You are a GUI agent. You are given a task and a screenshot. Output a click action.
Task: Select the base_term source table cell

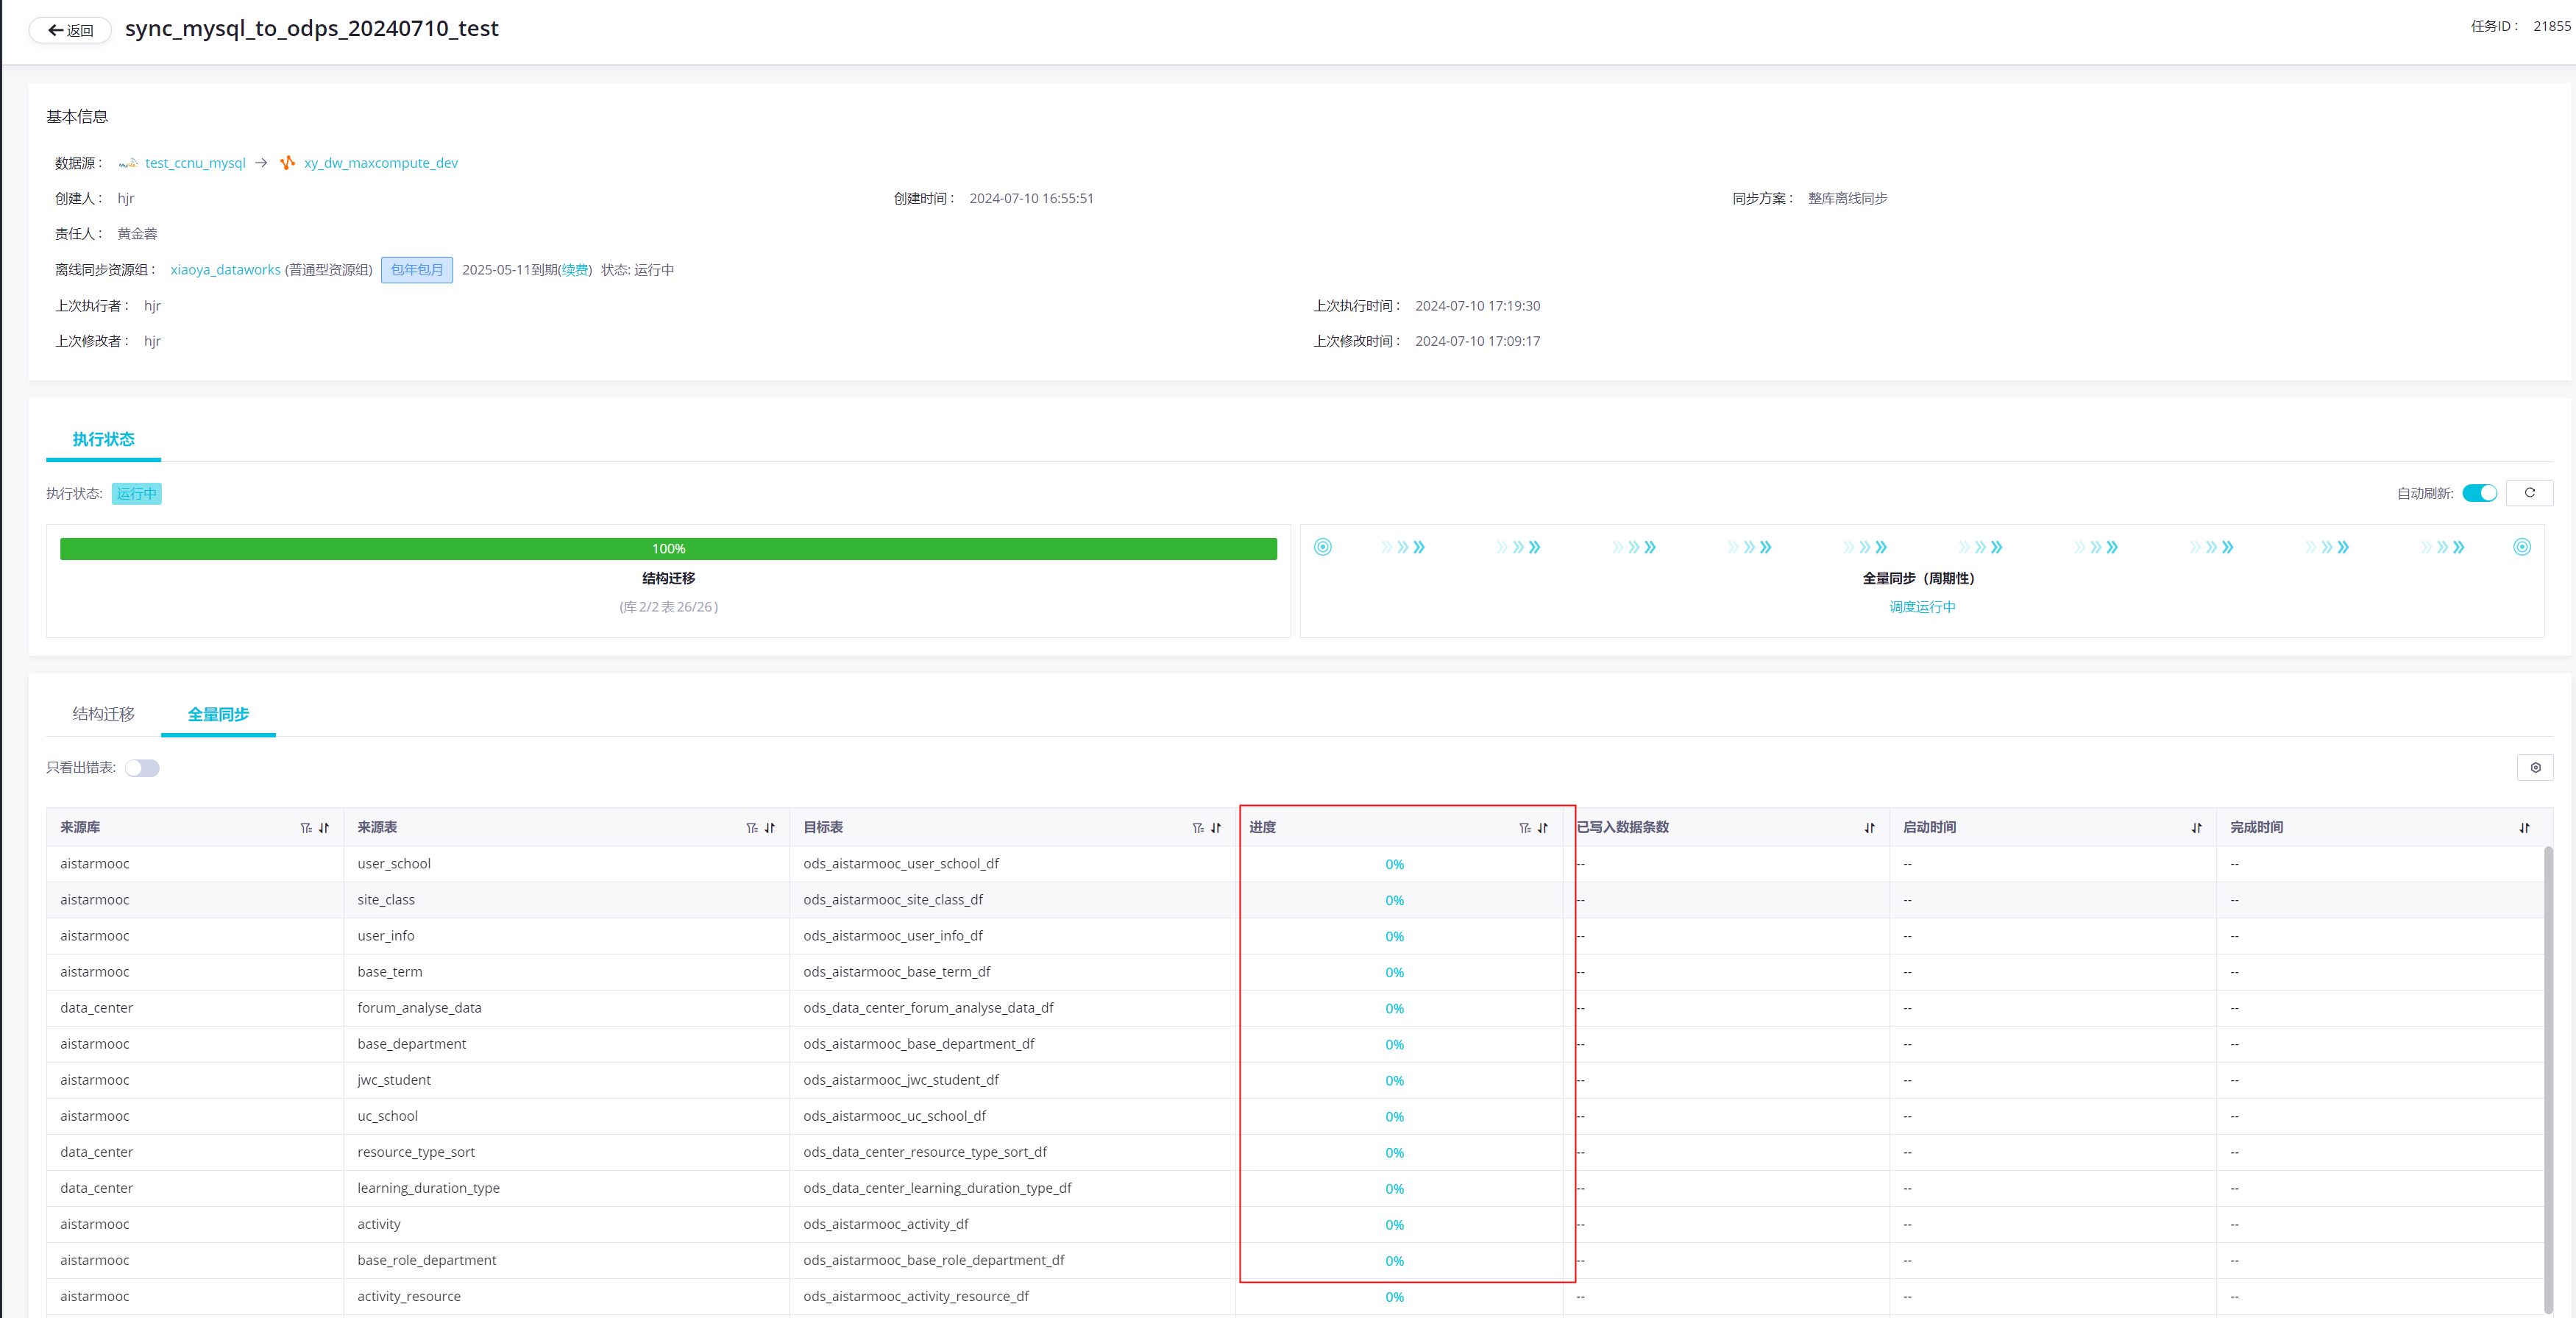click(x=566, y=972)
